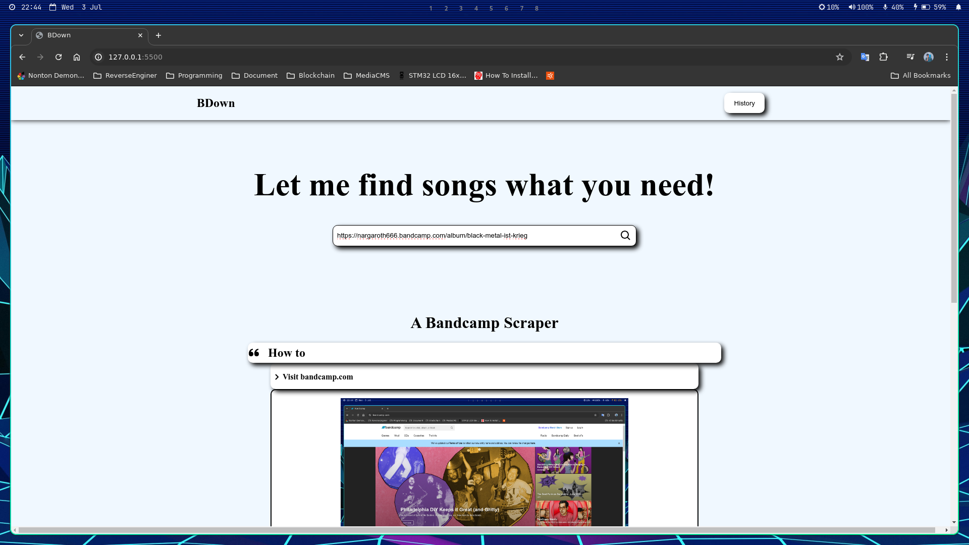Viewport: 969px width, 545px height.
Task: Click inside the song URL search field
Action: coord(454,235)
